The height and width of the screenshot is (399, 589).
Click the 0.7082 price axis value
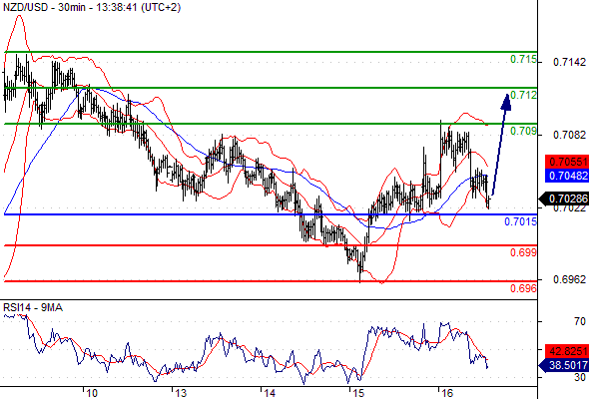[x=569, y=135]
